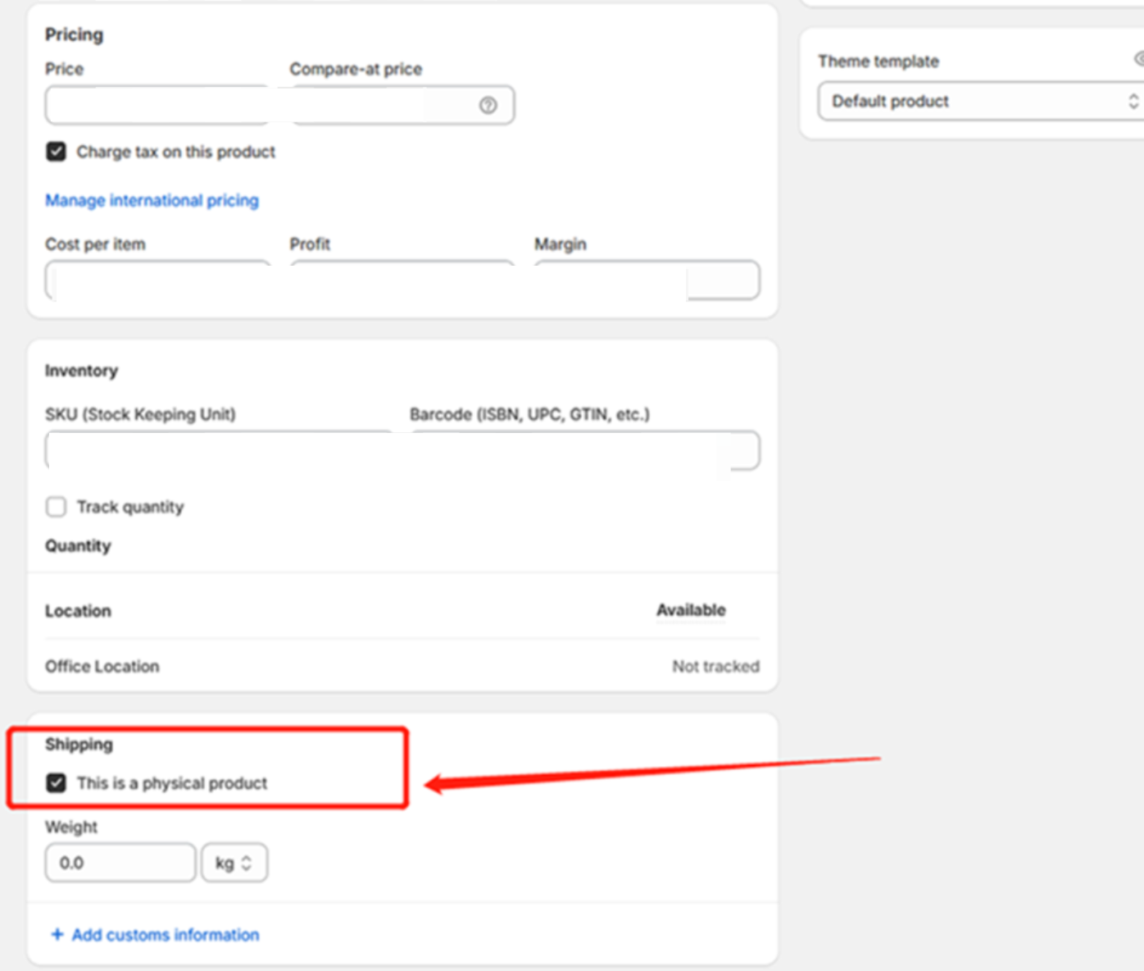This screenshot has width=1144, height=971.
Task: Focus the Price input field
Action: (x=157, y=106)
